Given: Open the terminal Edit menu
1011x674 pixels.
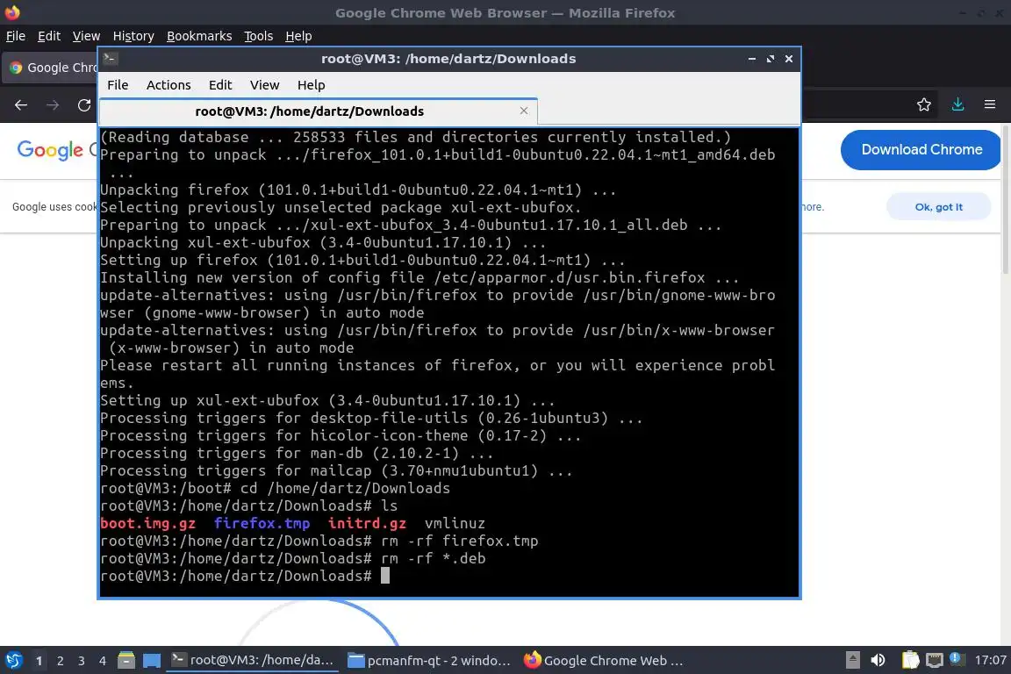Looking at the screenshot, I should tap(220, 85).
